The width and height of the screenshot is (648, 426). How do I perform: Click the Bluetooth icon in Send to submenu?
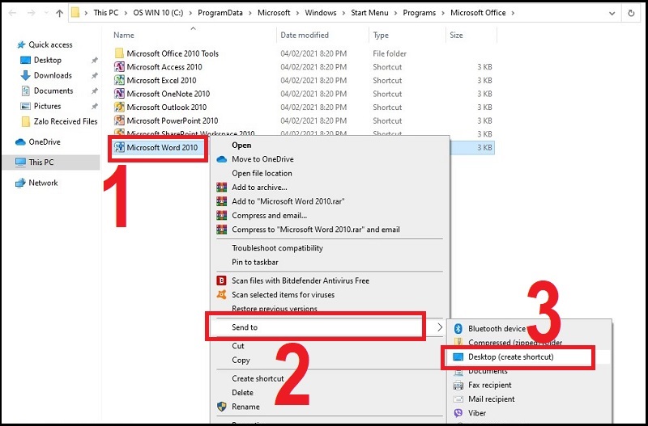(458, 329)
